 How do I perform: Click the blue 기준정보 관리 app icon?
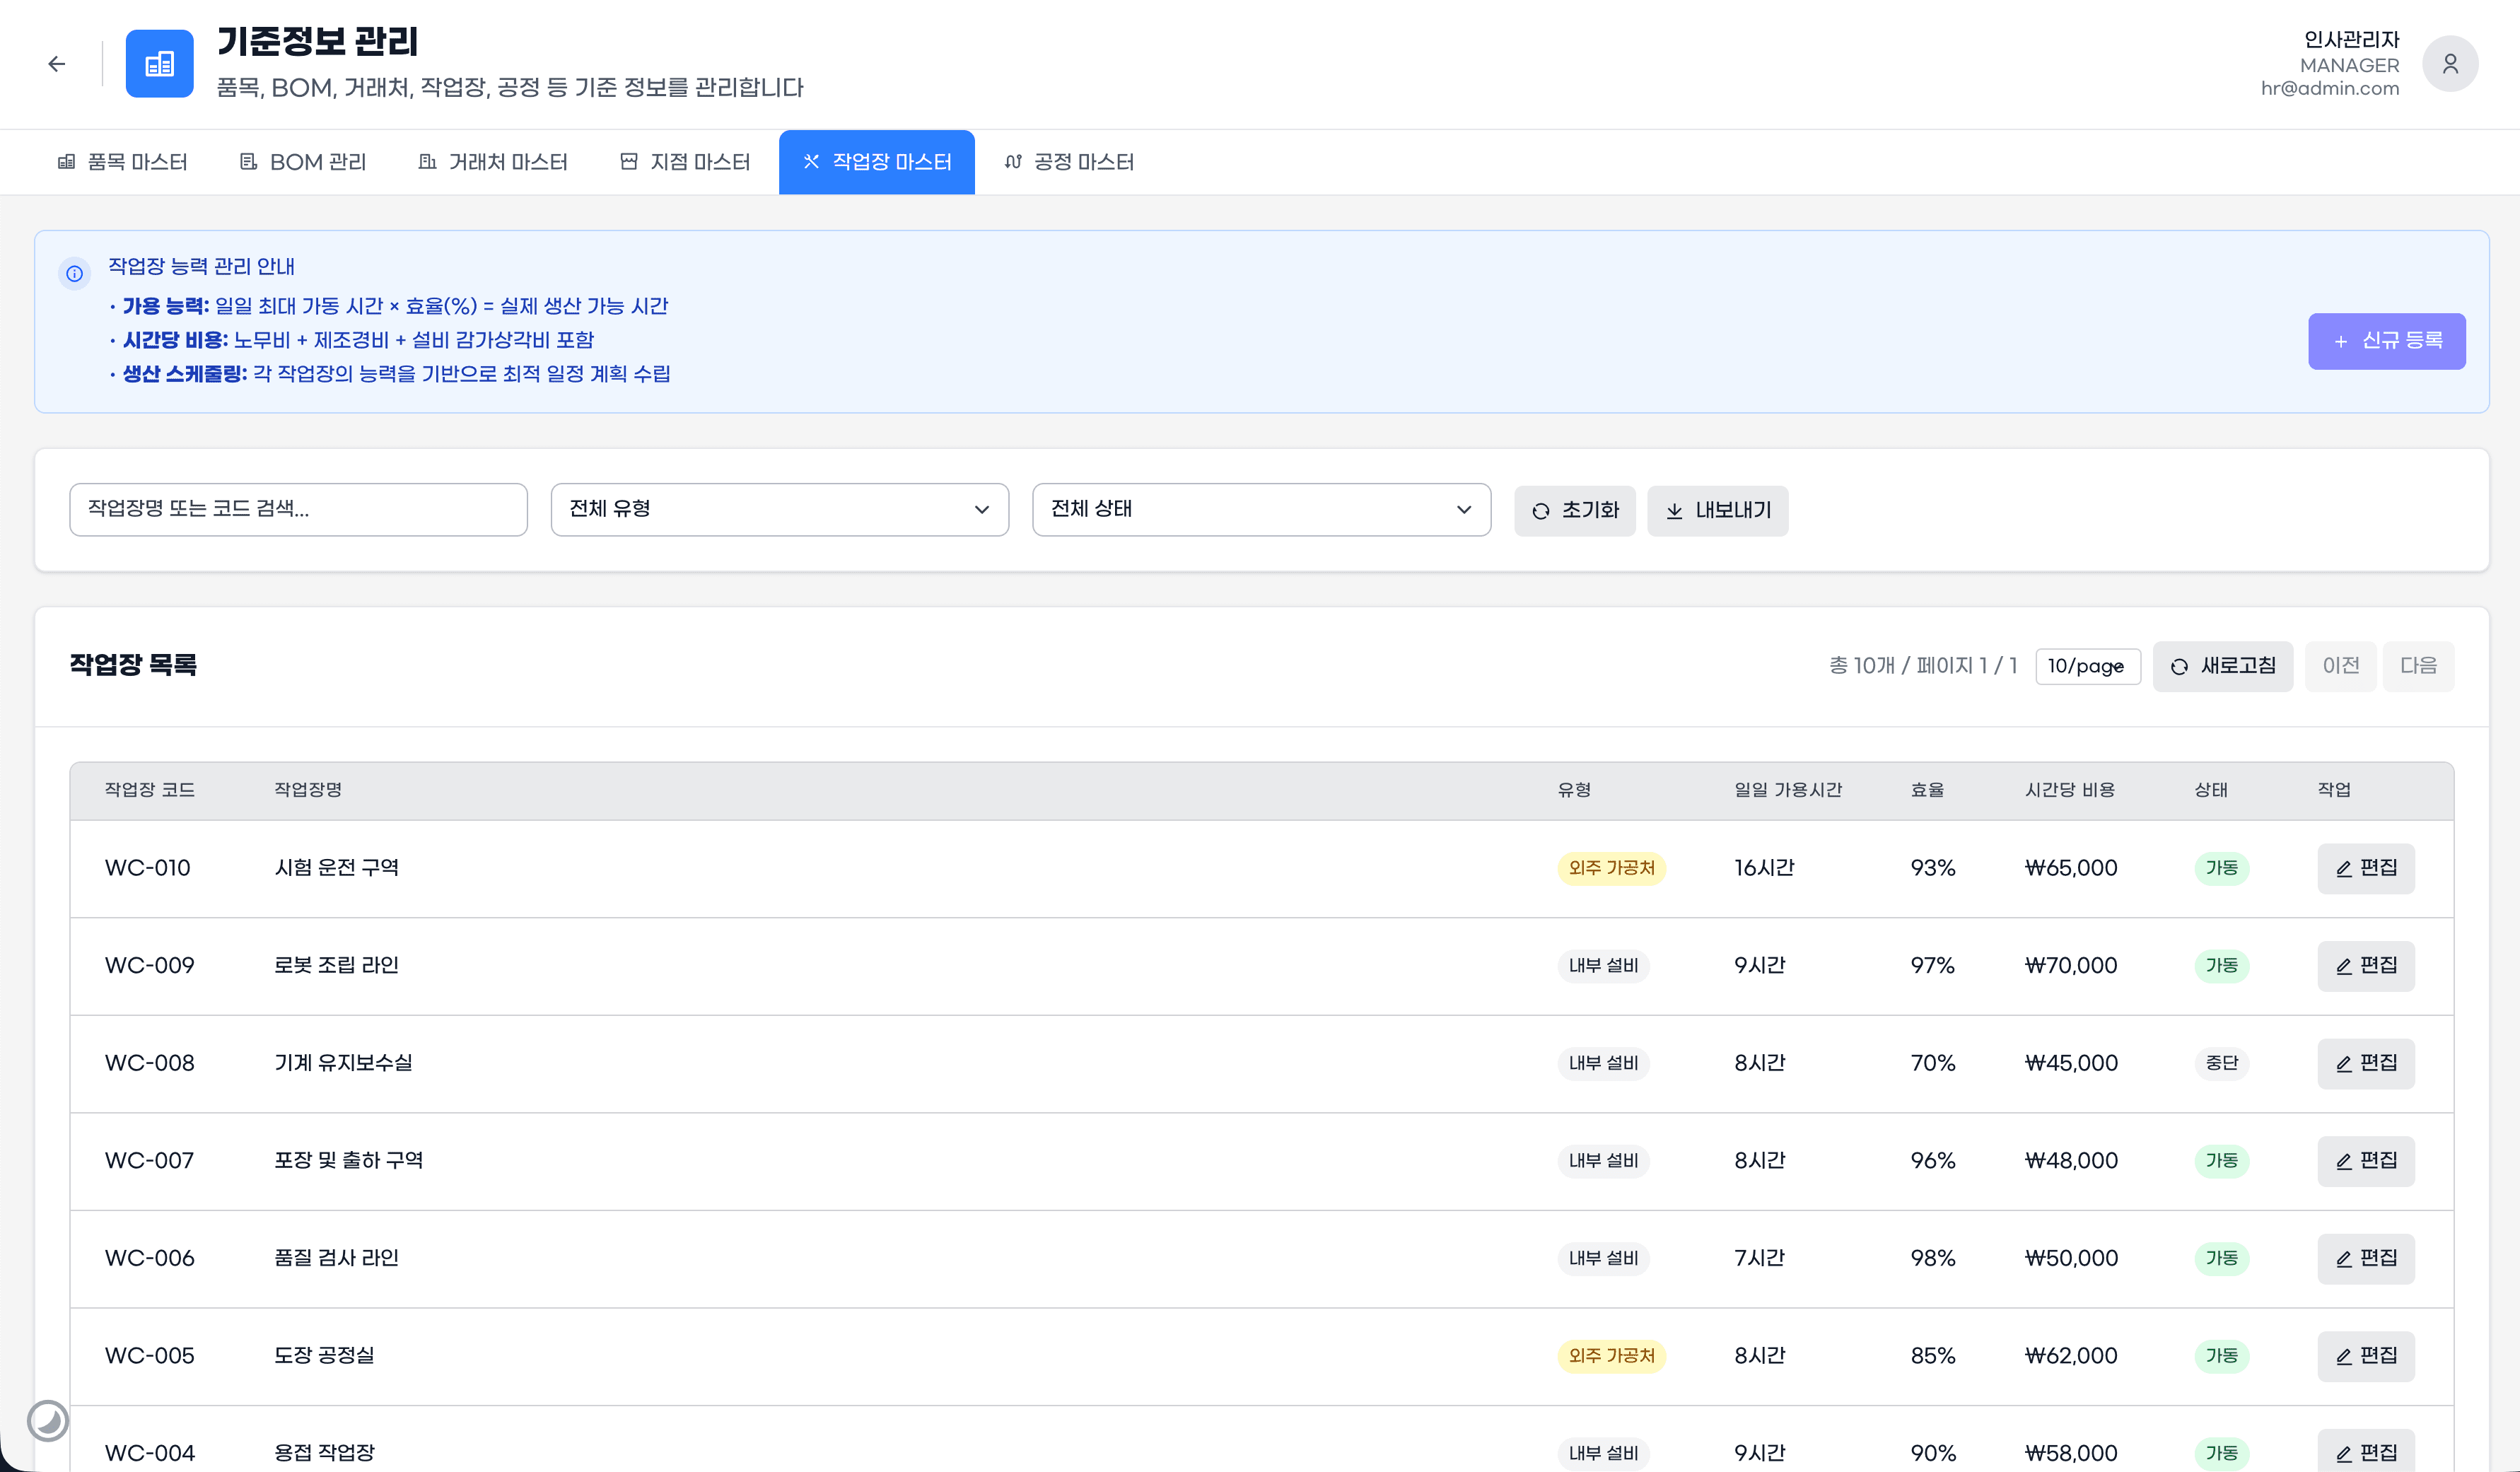point(159,64)
